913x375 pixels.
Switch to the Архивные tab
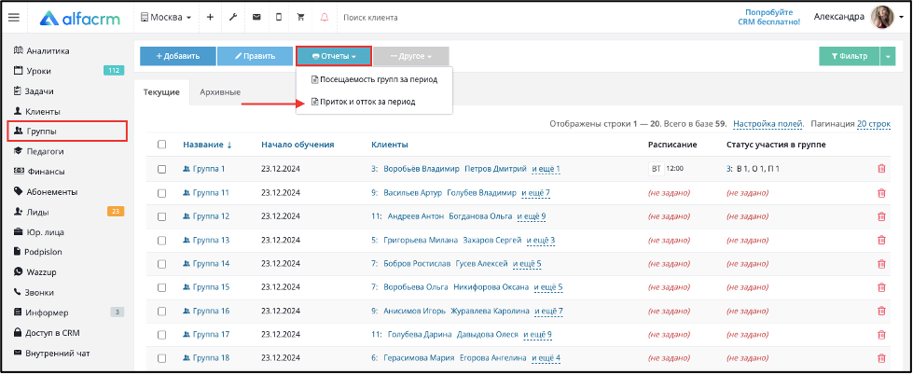pos(220,92)
